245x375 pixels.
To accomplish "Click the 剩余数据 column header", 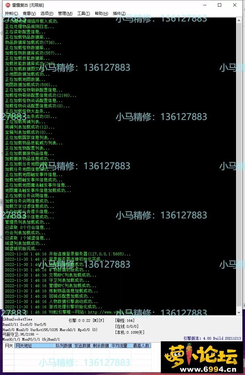I will [x=101, y=346].
